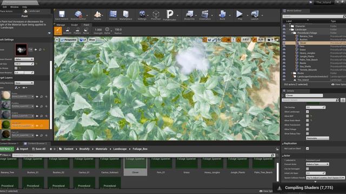Open the Window menu

[x=15, y=7]
